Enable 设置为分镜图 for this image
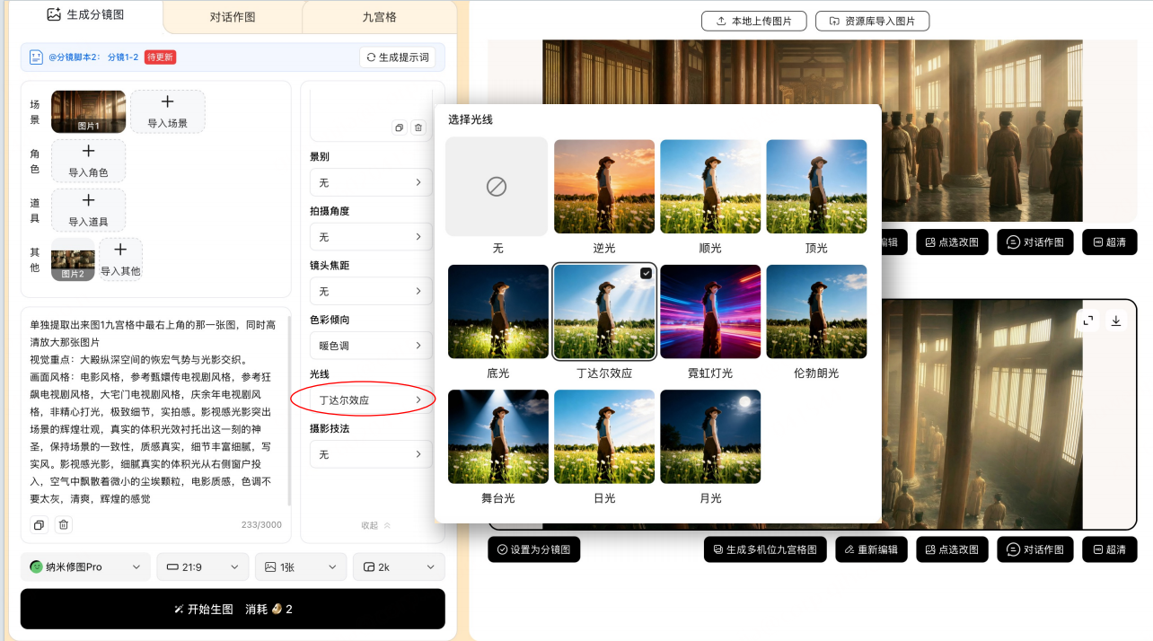This screenshot has height=641, width=1153. click(534, 549)
